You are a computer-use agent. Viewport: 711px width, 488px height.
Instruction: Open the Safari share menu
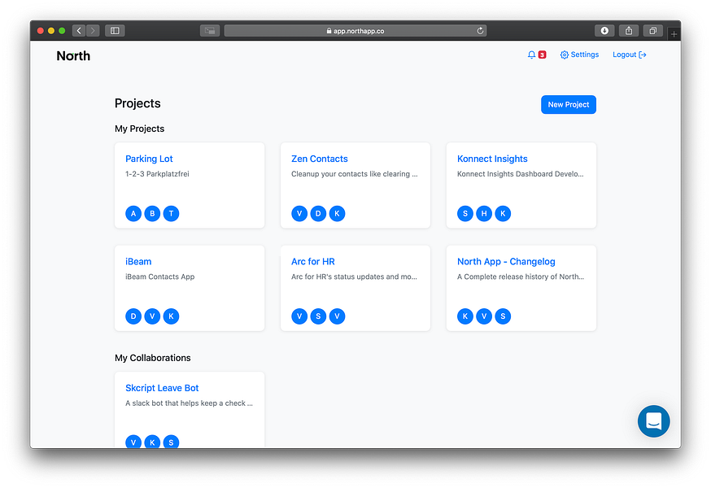pos(629,31)
